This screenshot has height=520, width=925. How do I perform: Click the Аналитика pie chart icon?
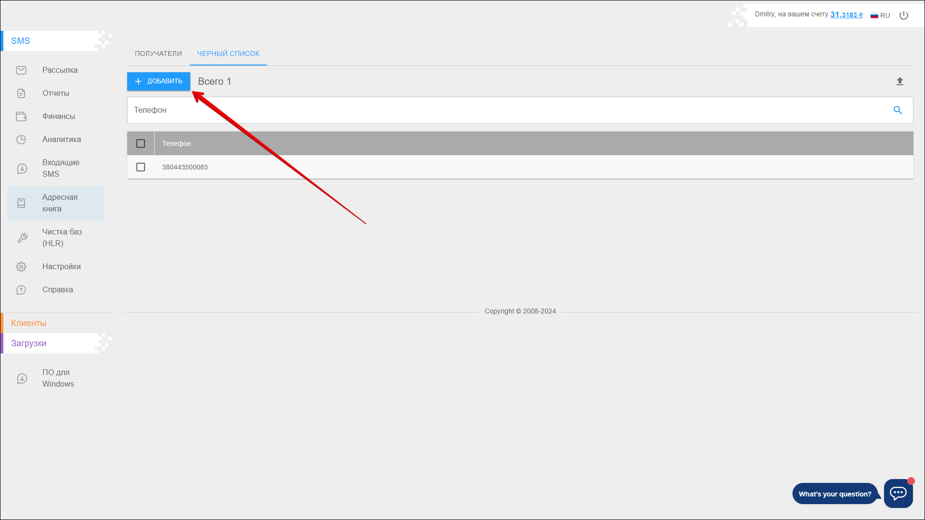[x=21, y=140]
